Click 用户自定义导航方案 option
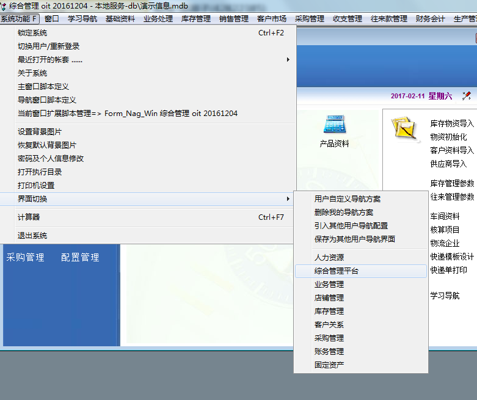The width and height of the screenshot is (477, 400). pyautogui.click(x=348, y=199)
